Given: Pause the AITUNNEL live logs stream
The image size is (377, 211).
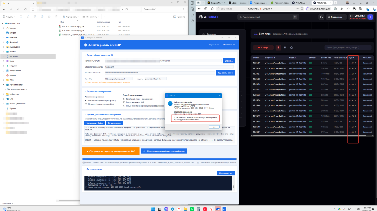Looking at the screenshot, I should (x=285, y=48).
